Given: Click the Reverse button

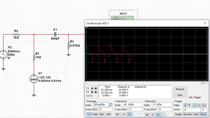Looking at the screenshot, I should [180, 89].
